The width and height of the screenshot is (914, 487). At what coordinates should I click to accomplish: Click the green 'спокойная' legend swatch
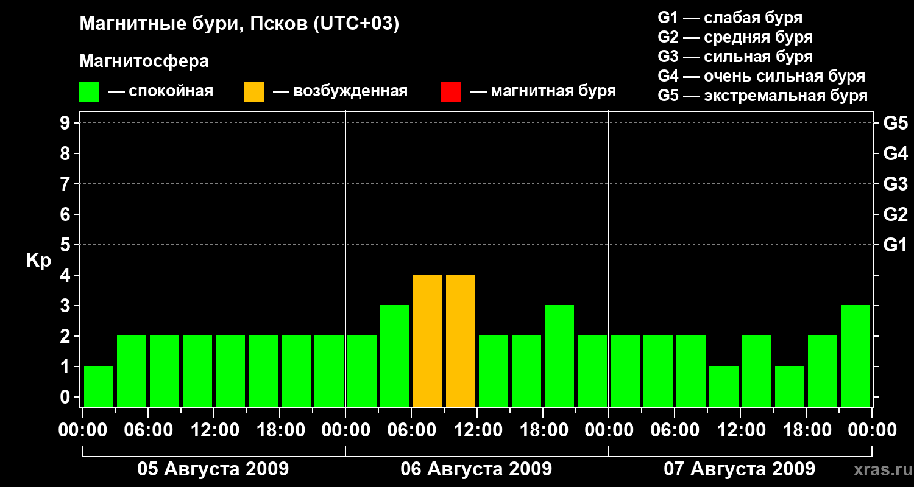point(89,92)
